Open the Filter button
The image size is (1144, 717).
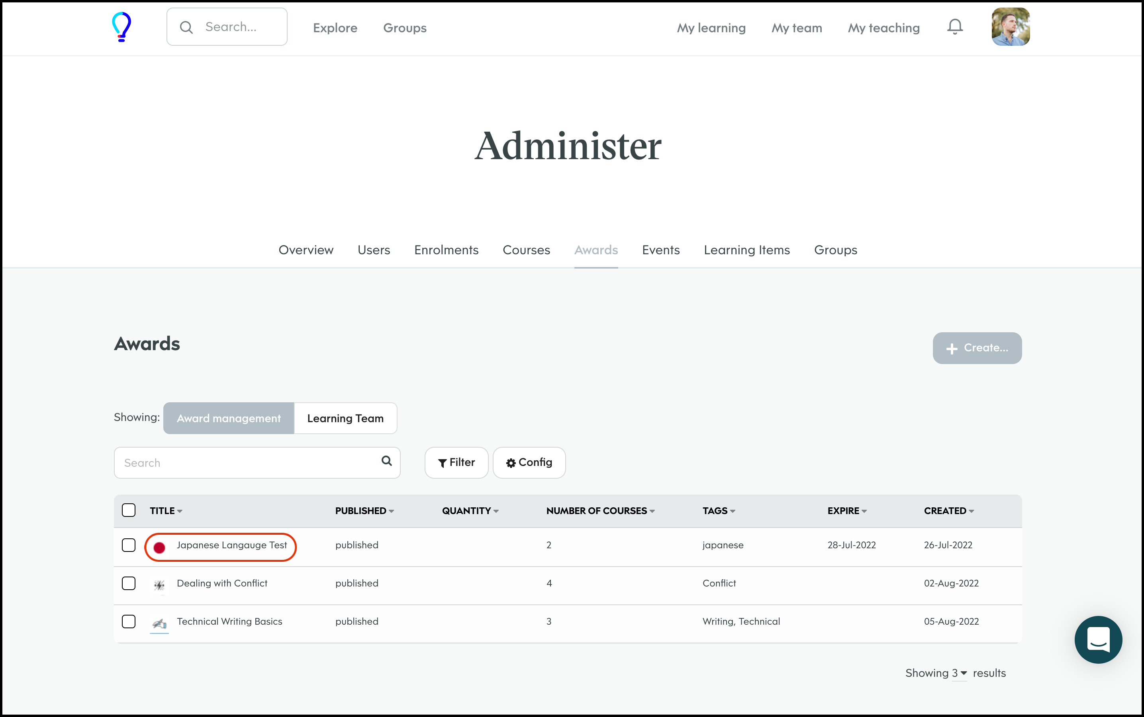[x=456, y=462]
